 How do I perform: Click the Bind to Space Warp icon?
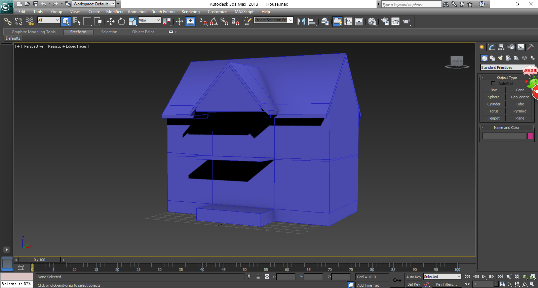pos(30,21)
